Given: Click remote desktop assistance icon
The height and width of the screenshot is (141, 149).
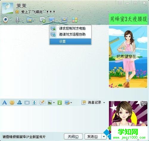Looking at the screenshot, I should click(x=52, y=20).
